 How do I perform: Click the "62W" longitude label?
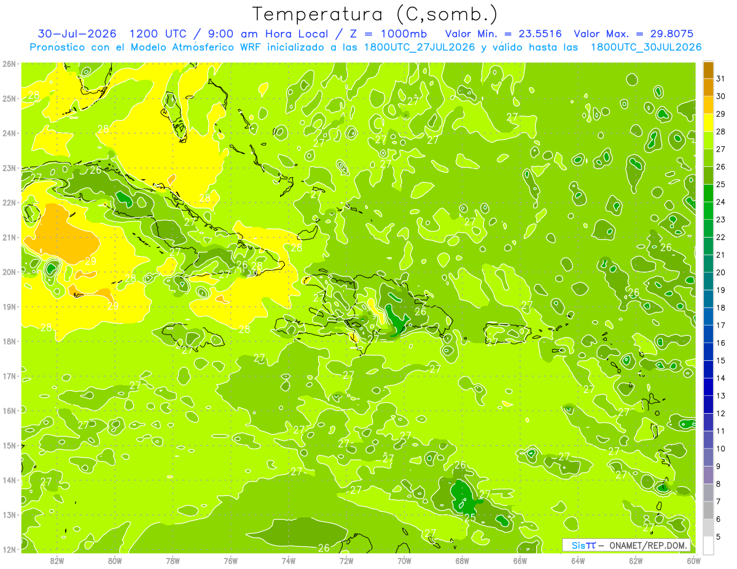coord(636,560)
